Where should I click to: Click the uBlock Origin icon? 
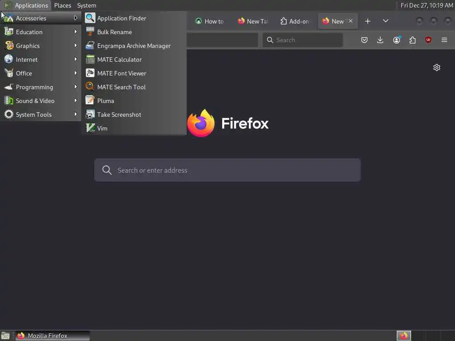coord(428,40)
